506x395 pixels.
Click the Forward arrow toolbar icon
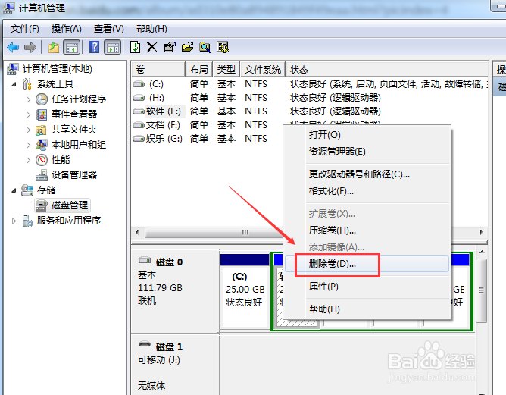pyautogui.click(x=30, y=48)
